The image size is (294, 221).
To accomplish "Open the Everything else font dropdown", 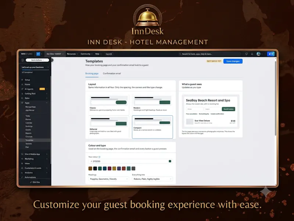I will (x=152, y=179).
